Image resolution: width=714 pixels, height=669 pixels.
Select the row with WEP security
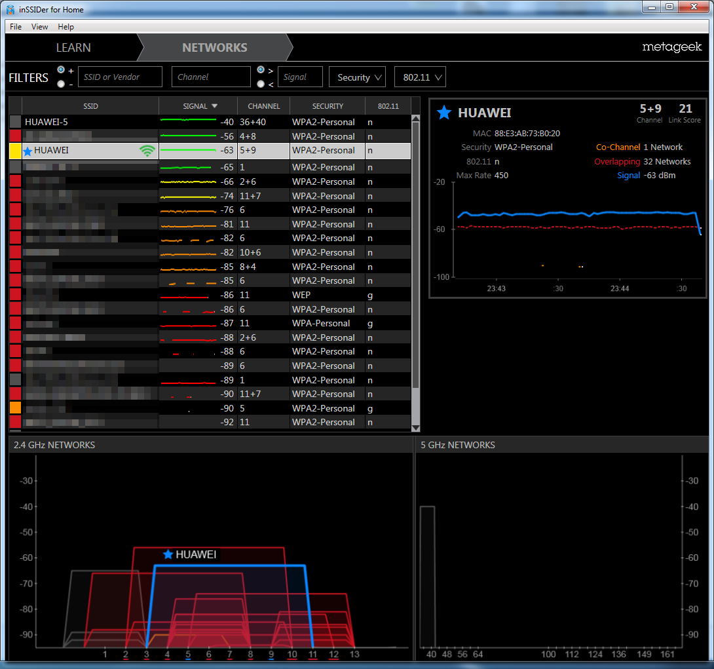210,295
